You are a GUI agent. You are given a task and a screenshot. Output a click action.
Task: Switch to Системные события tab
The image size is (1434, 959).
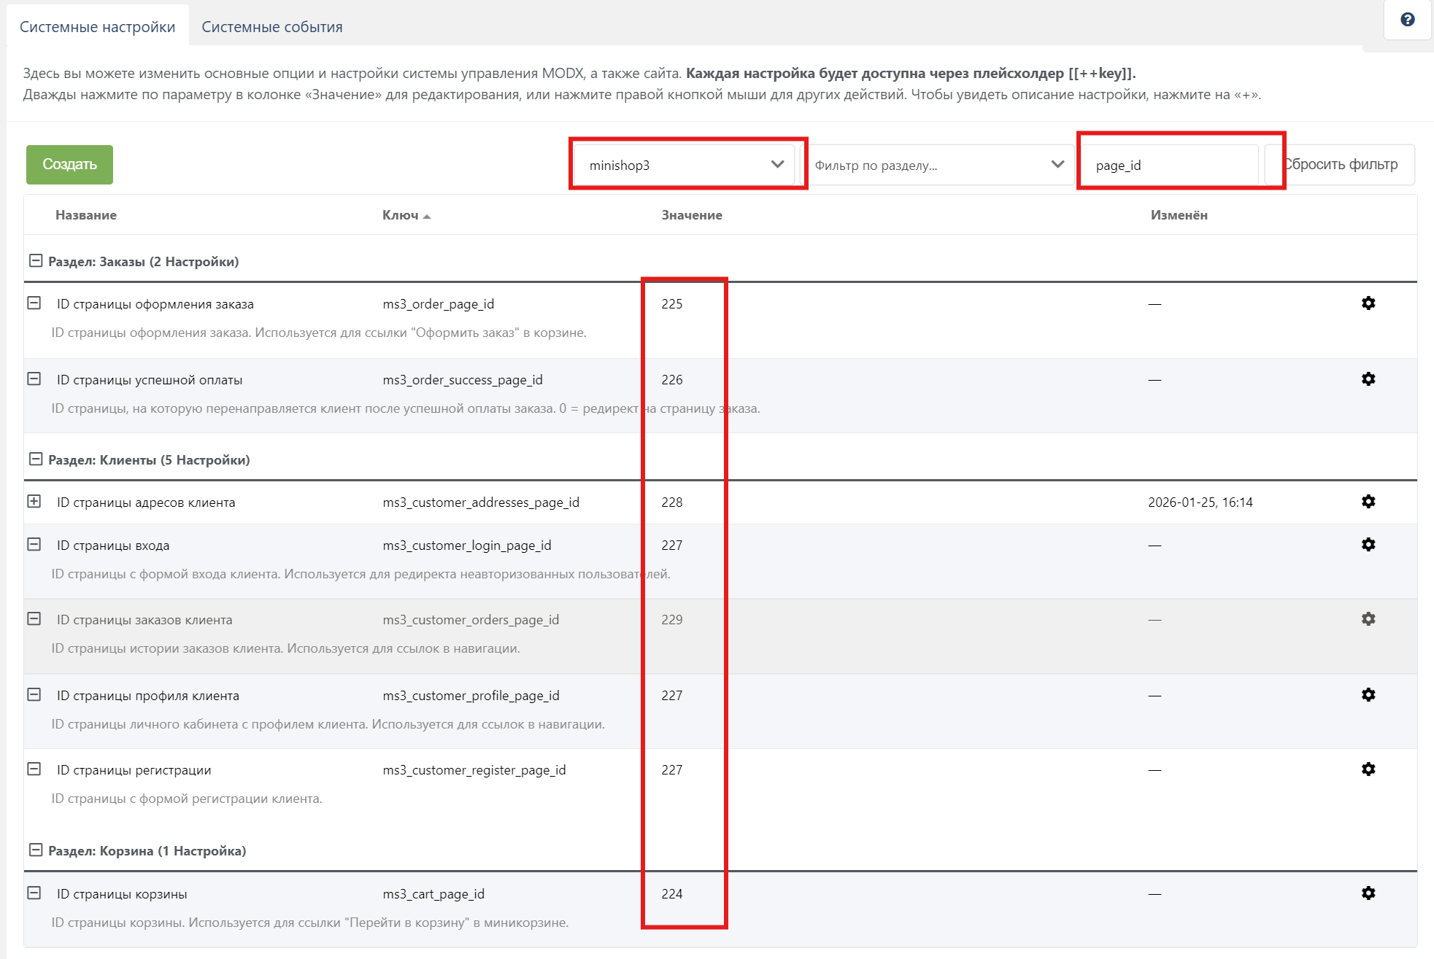click(x=271, y=27)
